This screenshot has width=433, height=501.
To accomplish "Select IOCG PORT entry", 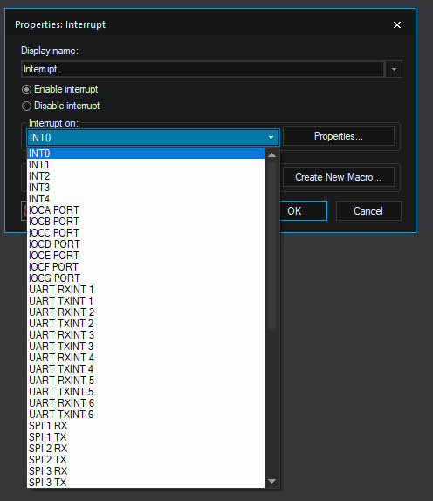I will pyautogui.click(x=146, y=278).
